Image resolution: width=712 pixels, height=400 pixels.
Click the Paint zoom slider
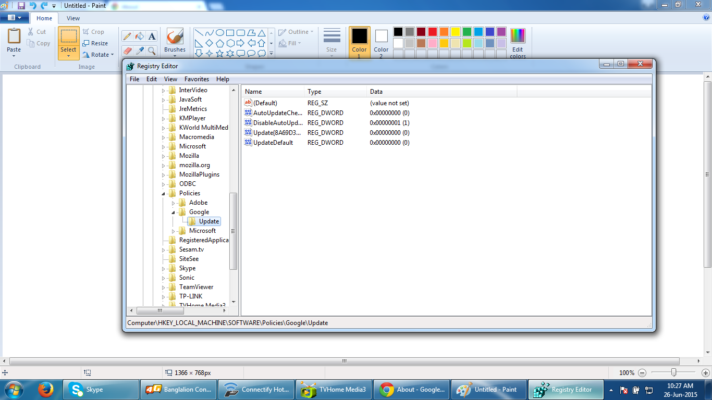click(x=673, y=373)
